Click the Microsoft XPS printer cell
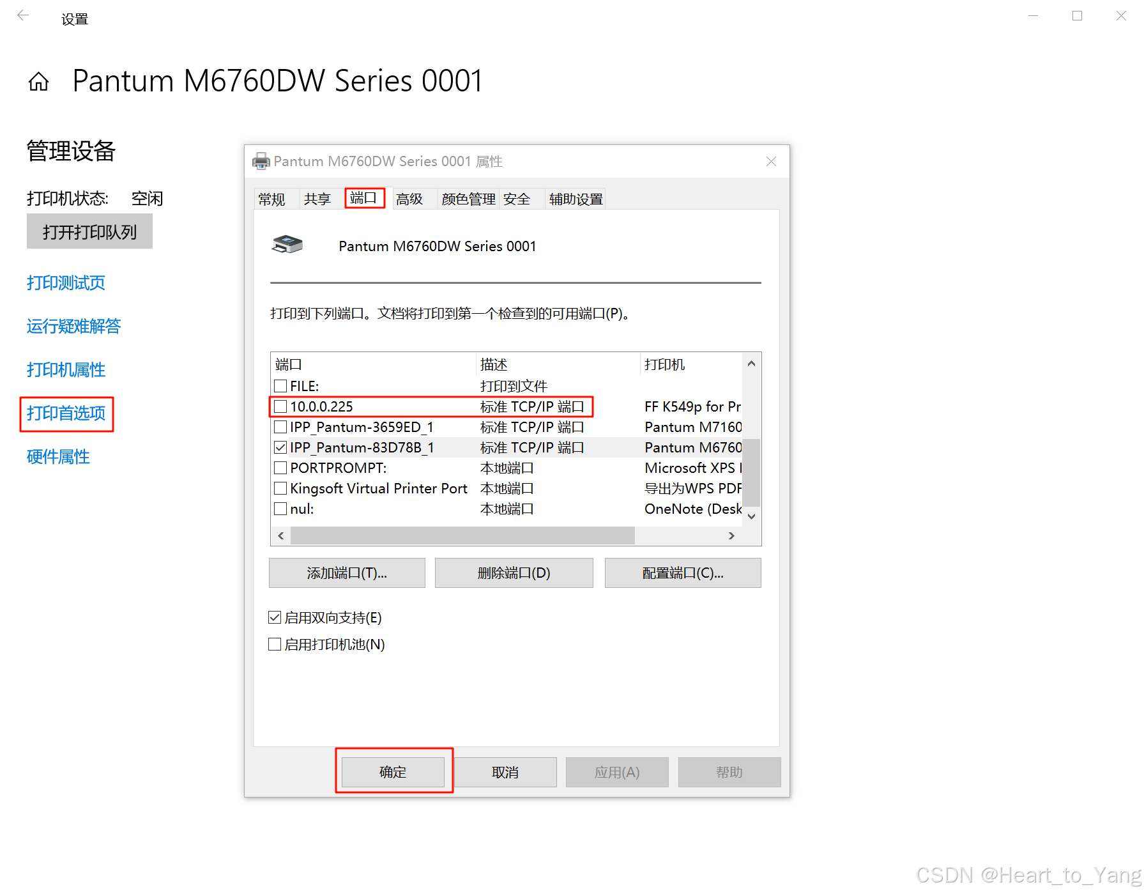Screen dimensions: 1144x894 click(692, 468)
